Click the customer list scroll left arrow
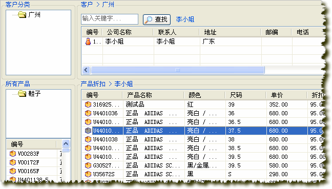The width and height of the screenshot is (332, 189). [x=86, y=70]
